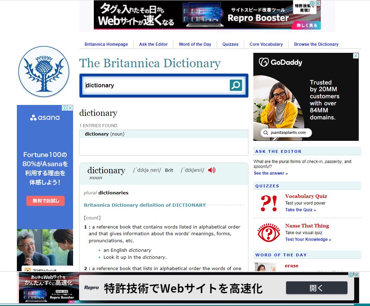This screenshot has height=306, width=370.
Task: Open the Core Vocabulary menu item
Action: (x=266, y=44)
